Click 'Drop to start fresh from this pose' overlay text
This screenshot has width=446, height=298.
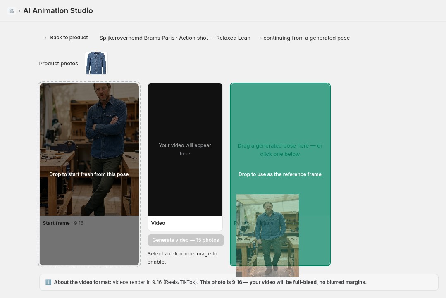[89, 174]
